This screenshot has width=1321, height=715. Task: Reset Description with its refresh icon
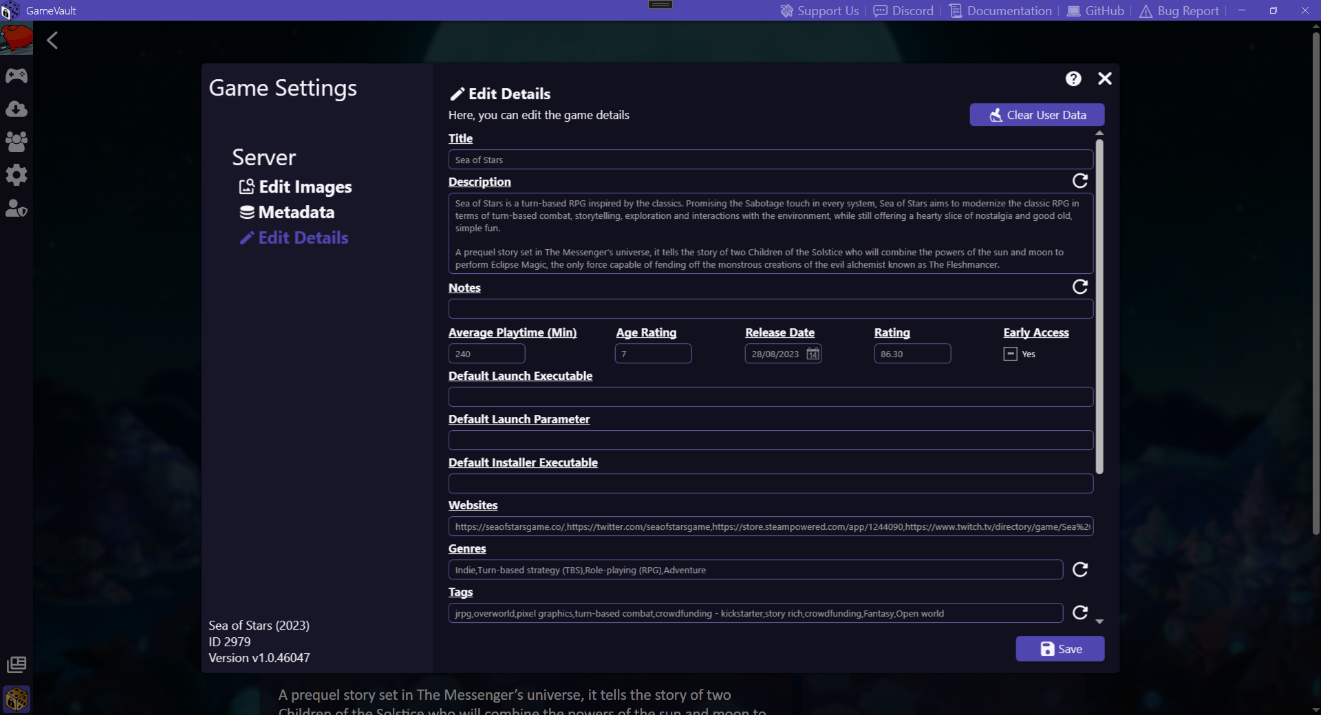pyautogui.click(x=1080, y=180)
